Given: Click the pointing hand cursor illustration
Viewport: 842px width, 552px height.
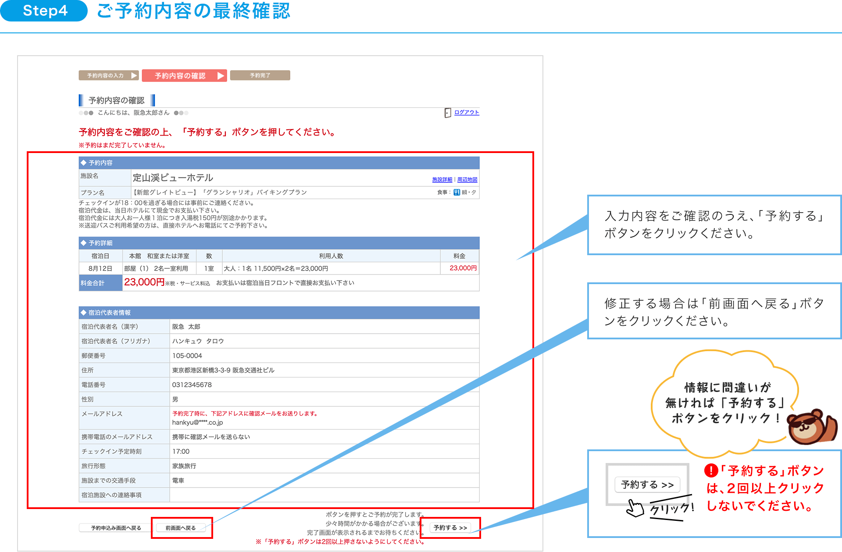Looking at the screenshot, I should point(635,508).
